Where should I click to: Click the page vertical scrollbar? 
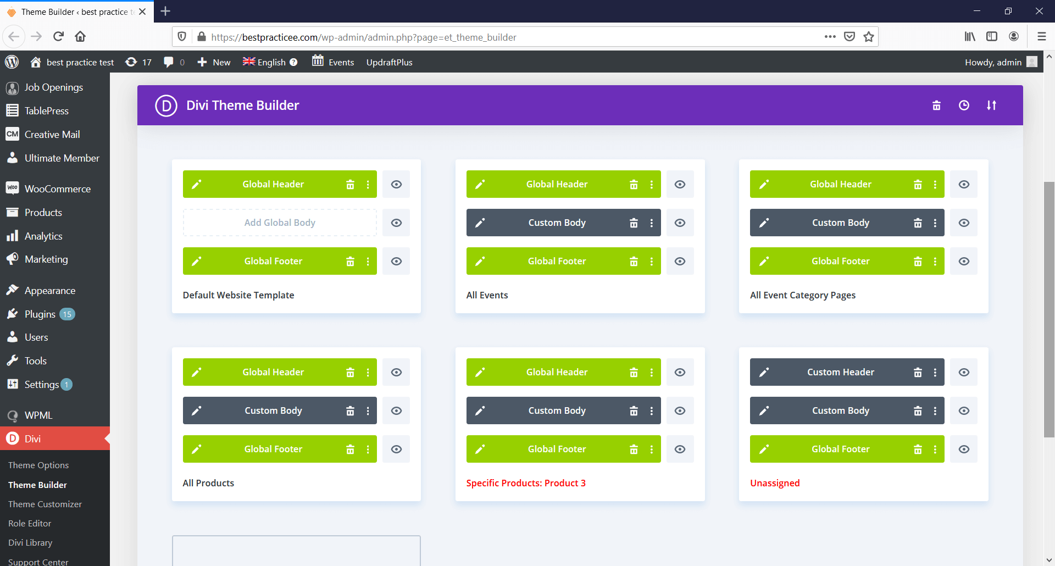[x=1049, y=309]
